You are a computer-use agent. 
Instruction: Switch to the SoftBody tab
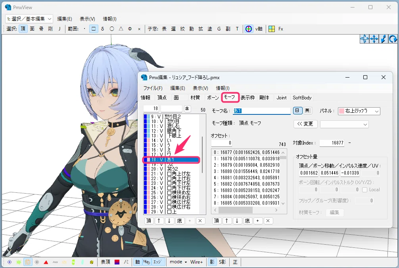302,97
